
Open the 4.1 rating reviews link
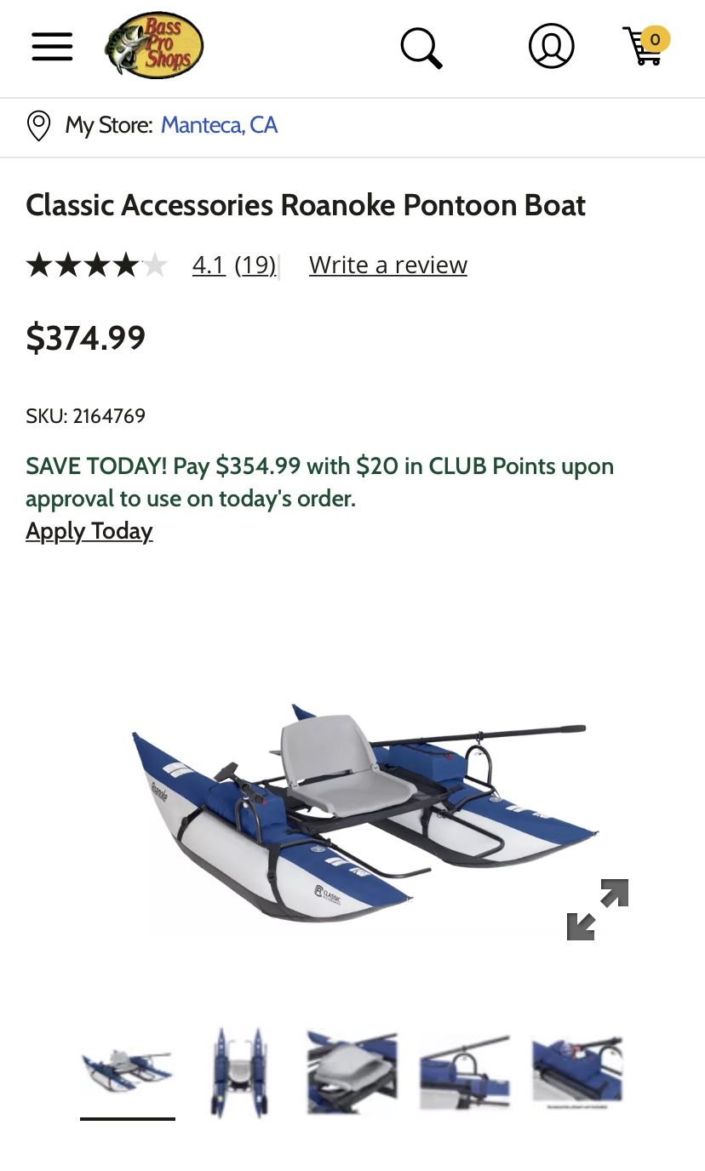point(209,265)
